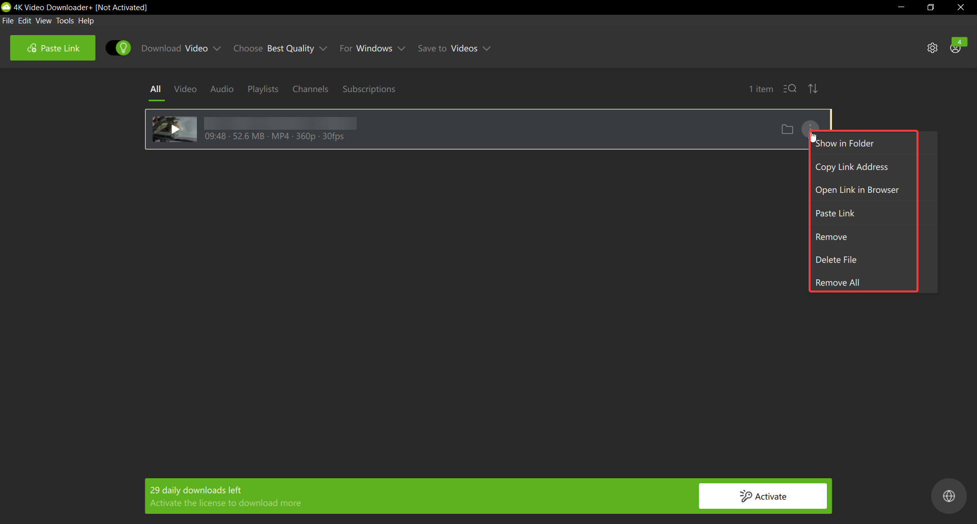977x524 pixels.
Task: Open the Help menu
Action: click(x=86, y=21)
